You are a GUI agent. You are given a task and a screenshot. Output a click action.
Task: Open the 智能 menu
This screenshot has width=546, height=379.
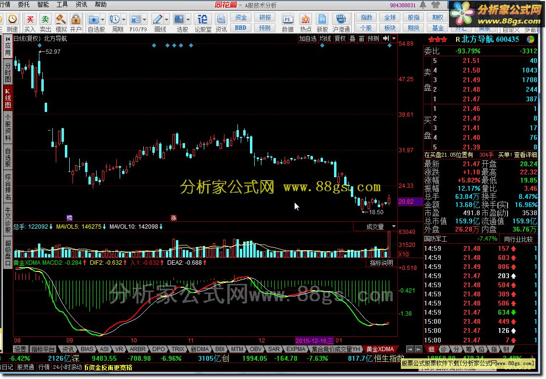pyautogui.click(x=43, y=4)
